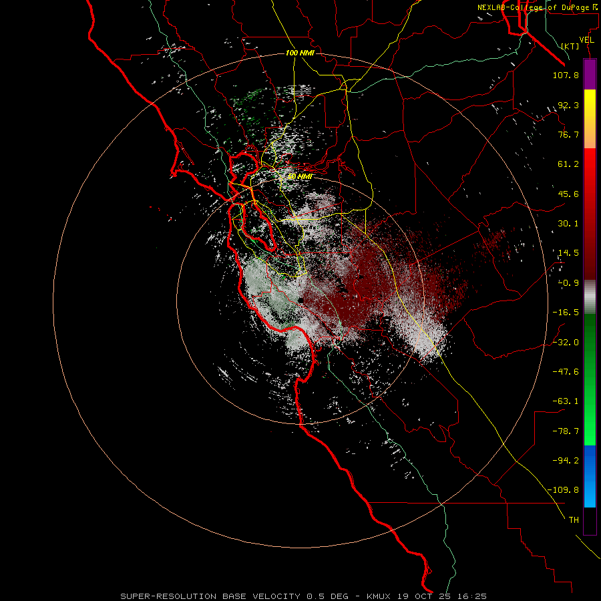The height and width of the screenshot is (601, 601).
Task: Click the 30.1 velocity scale value
Action: click(x=568, y=224)
